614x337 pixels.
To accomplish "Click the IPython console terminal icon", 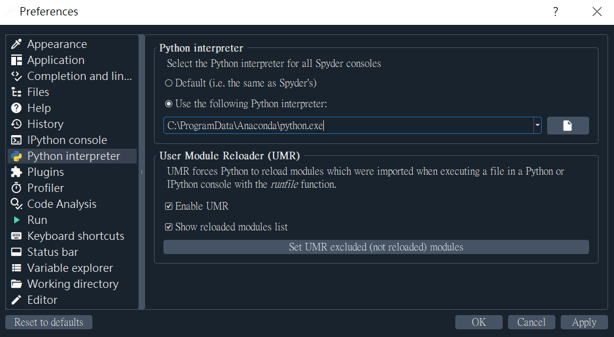I will click(x=17, y=140).
